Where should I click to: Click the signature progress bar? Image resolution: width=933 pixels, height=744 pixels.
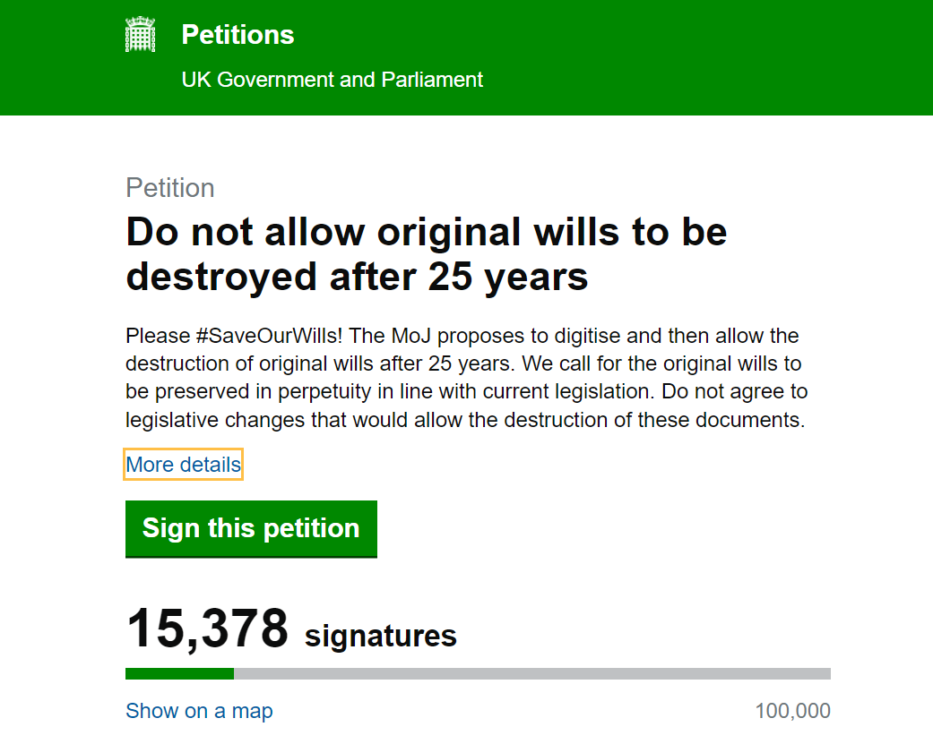[478, 672]
